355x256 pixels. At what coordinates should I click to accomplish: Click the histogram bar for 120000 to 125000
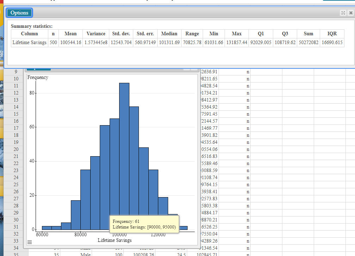pyautogui.click(x=163, y=206)
